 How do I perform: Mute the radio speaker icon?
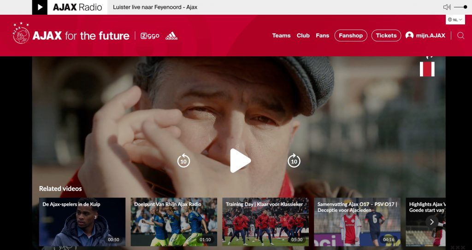point(446,7)
